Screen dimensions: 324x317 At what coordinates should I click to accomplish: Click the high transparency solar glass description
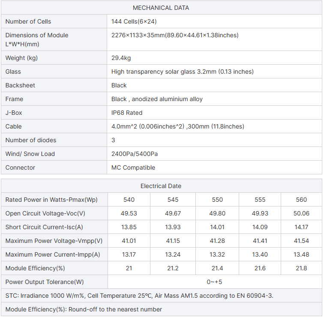pos(182,72)
